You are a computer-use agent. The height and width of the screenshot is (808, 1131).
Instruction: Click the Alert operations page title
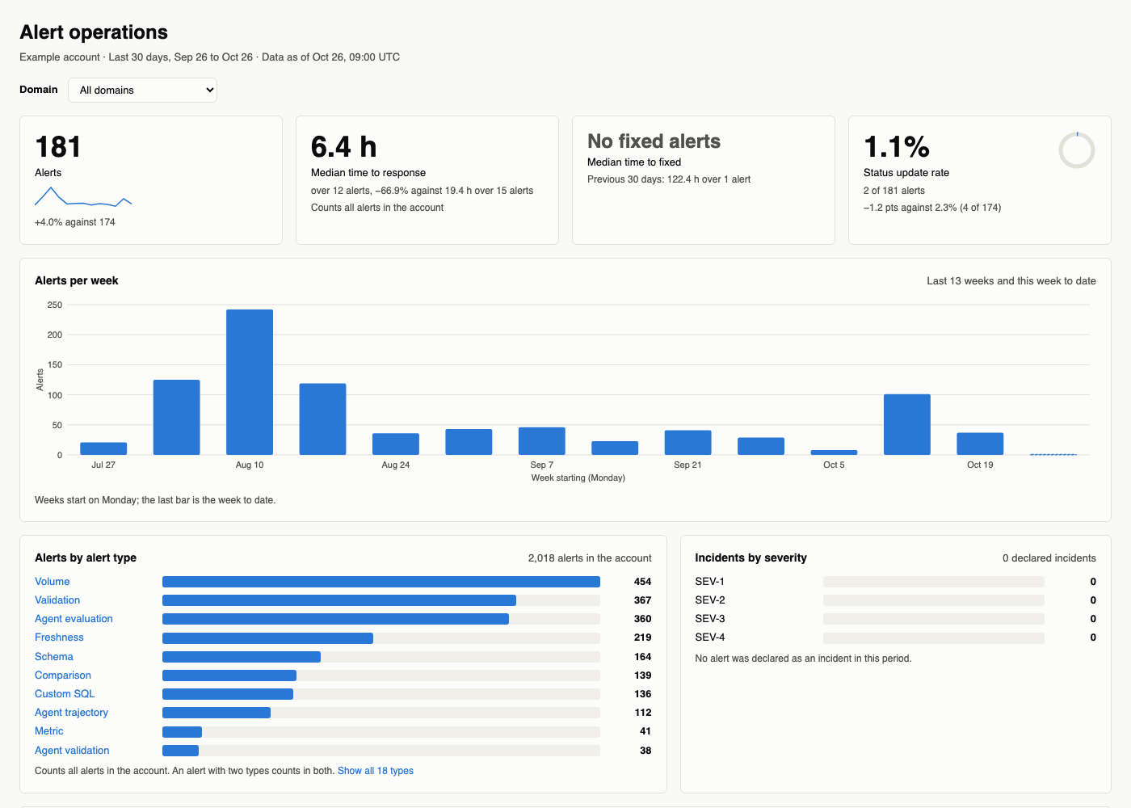coord(94,32)
